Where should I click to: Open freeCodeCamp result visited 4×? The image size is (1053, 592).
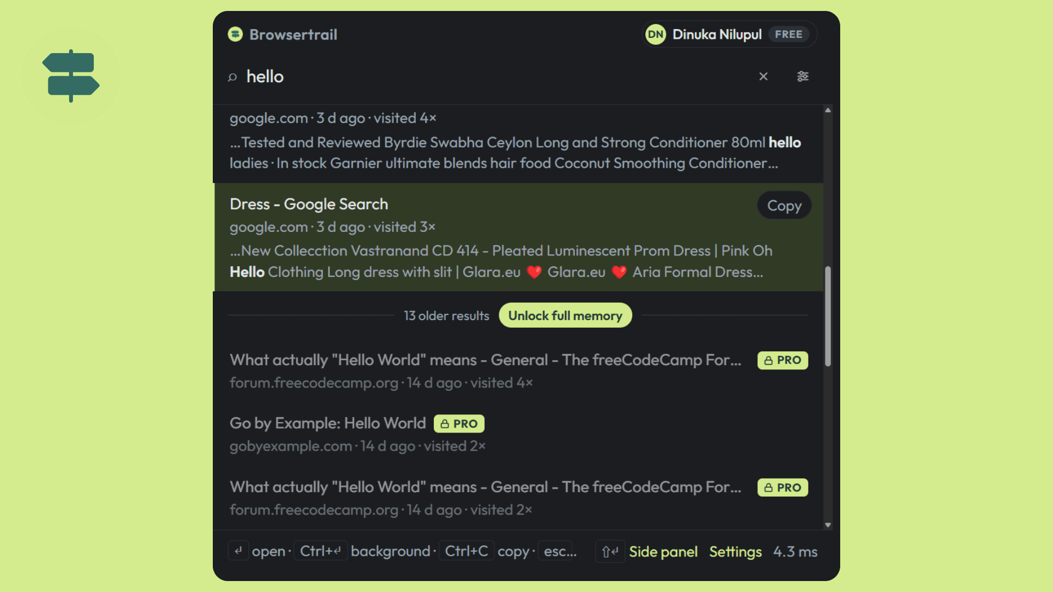518,371
